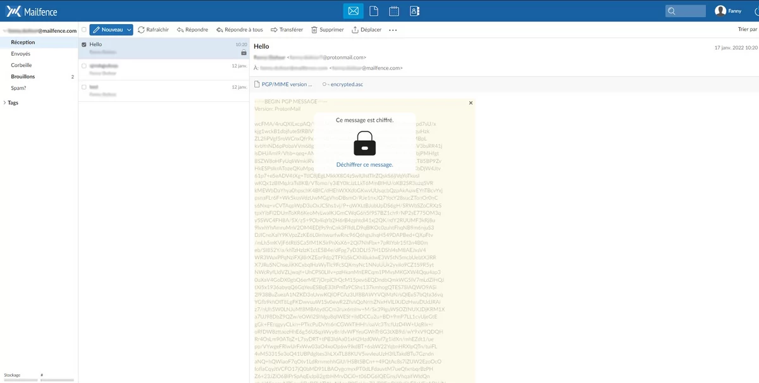
Task: Choose Répondre à tous
Action: coord(239,30)
